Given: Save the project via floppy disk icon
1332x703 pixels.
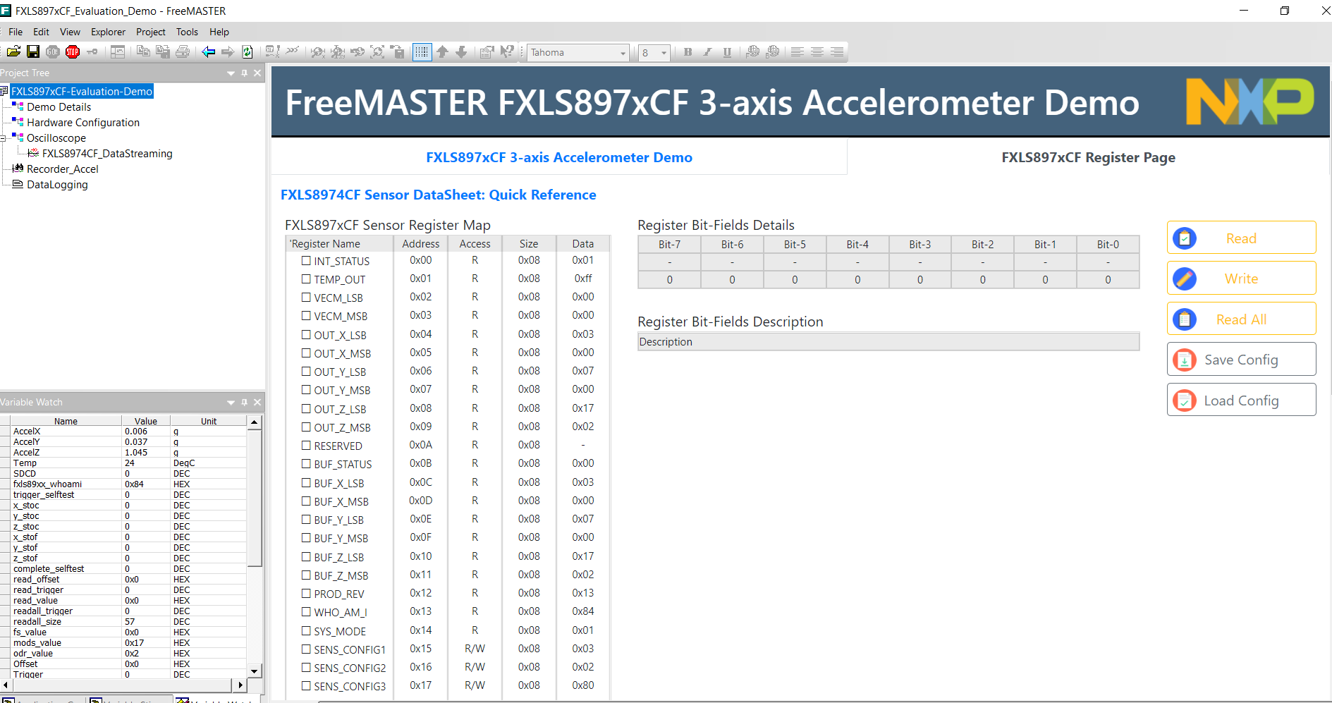Looking at the screenshot, I should (33, 51).
